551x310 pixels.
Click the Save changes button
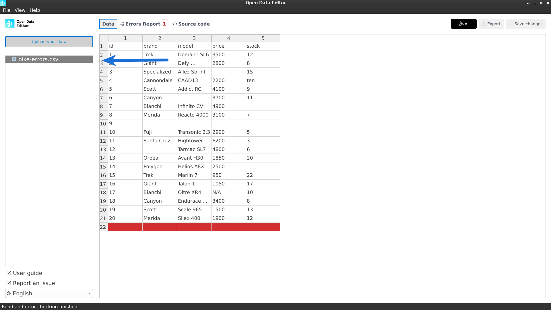[x=526, y=24]
